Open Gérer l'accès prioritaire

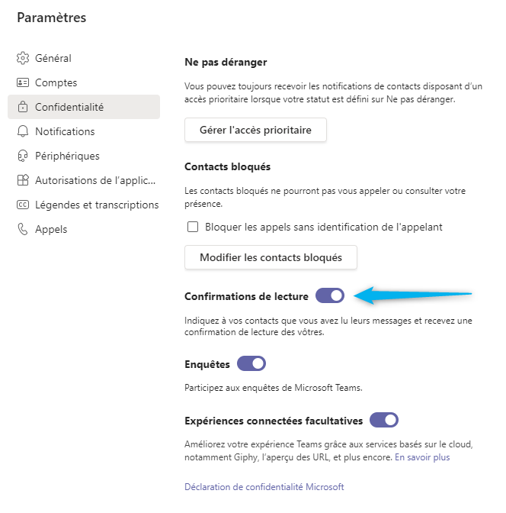pyautogui.click(x=255, y=130)
